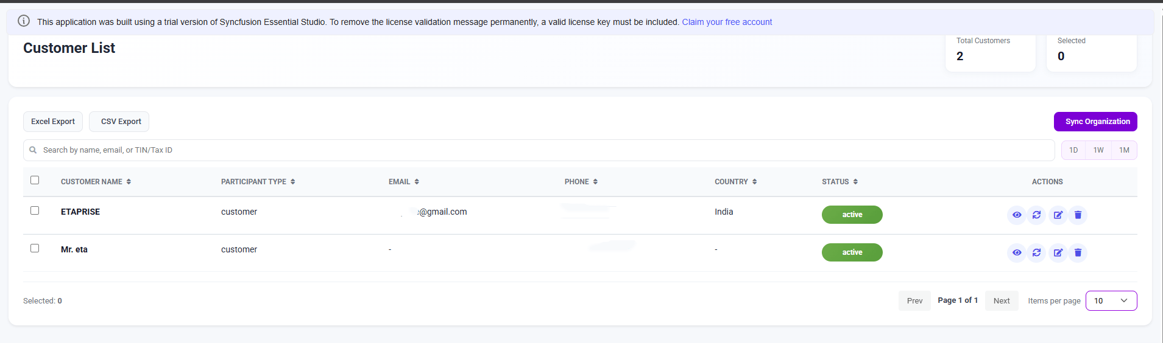Image resolution: width=1163 pixels, height=343 pixels.
Task: Click the ETAPRISE customer name
Action: pyautogui.click(x=80, y=212)
